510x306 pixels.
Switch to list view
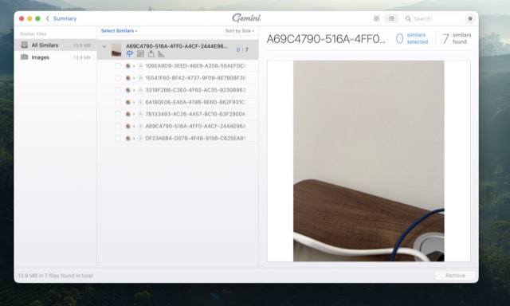pyautogui.click(x=391, y=18)
